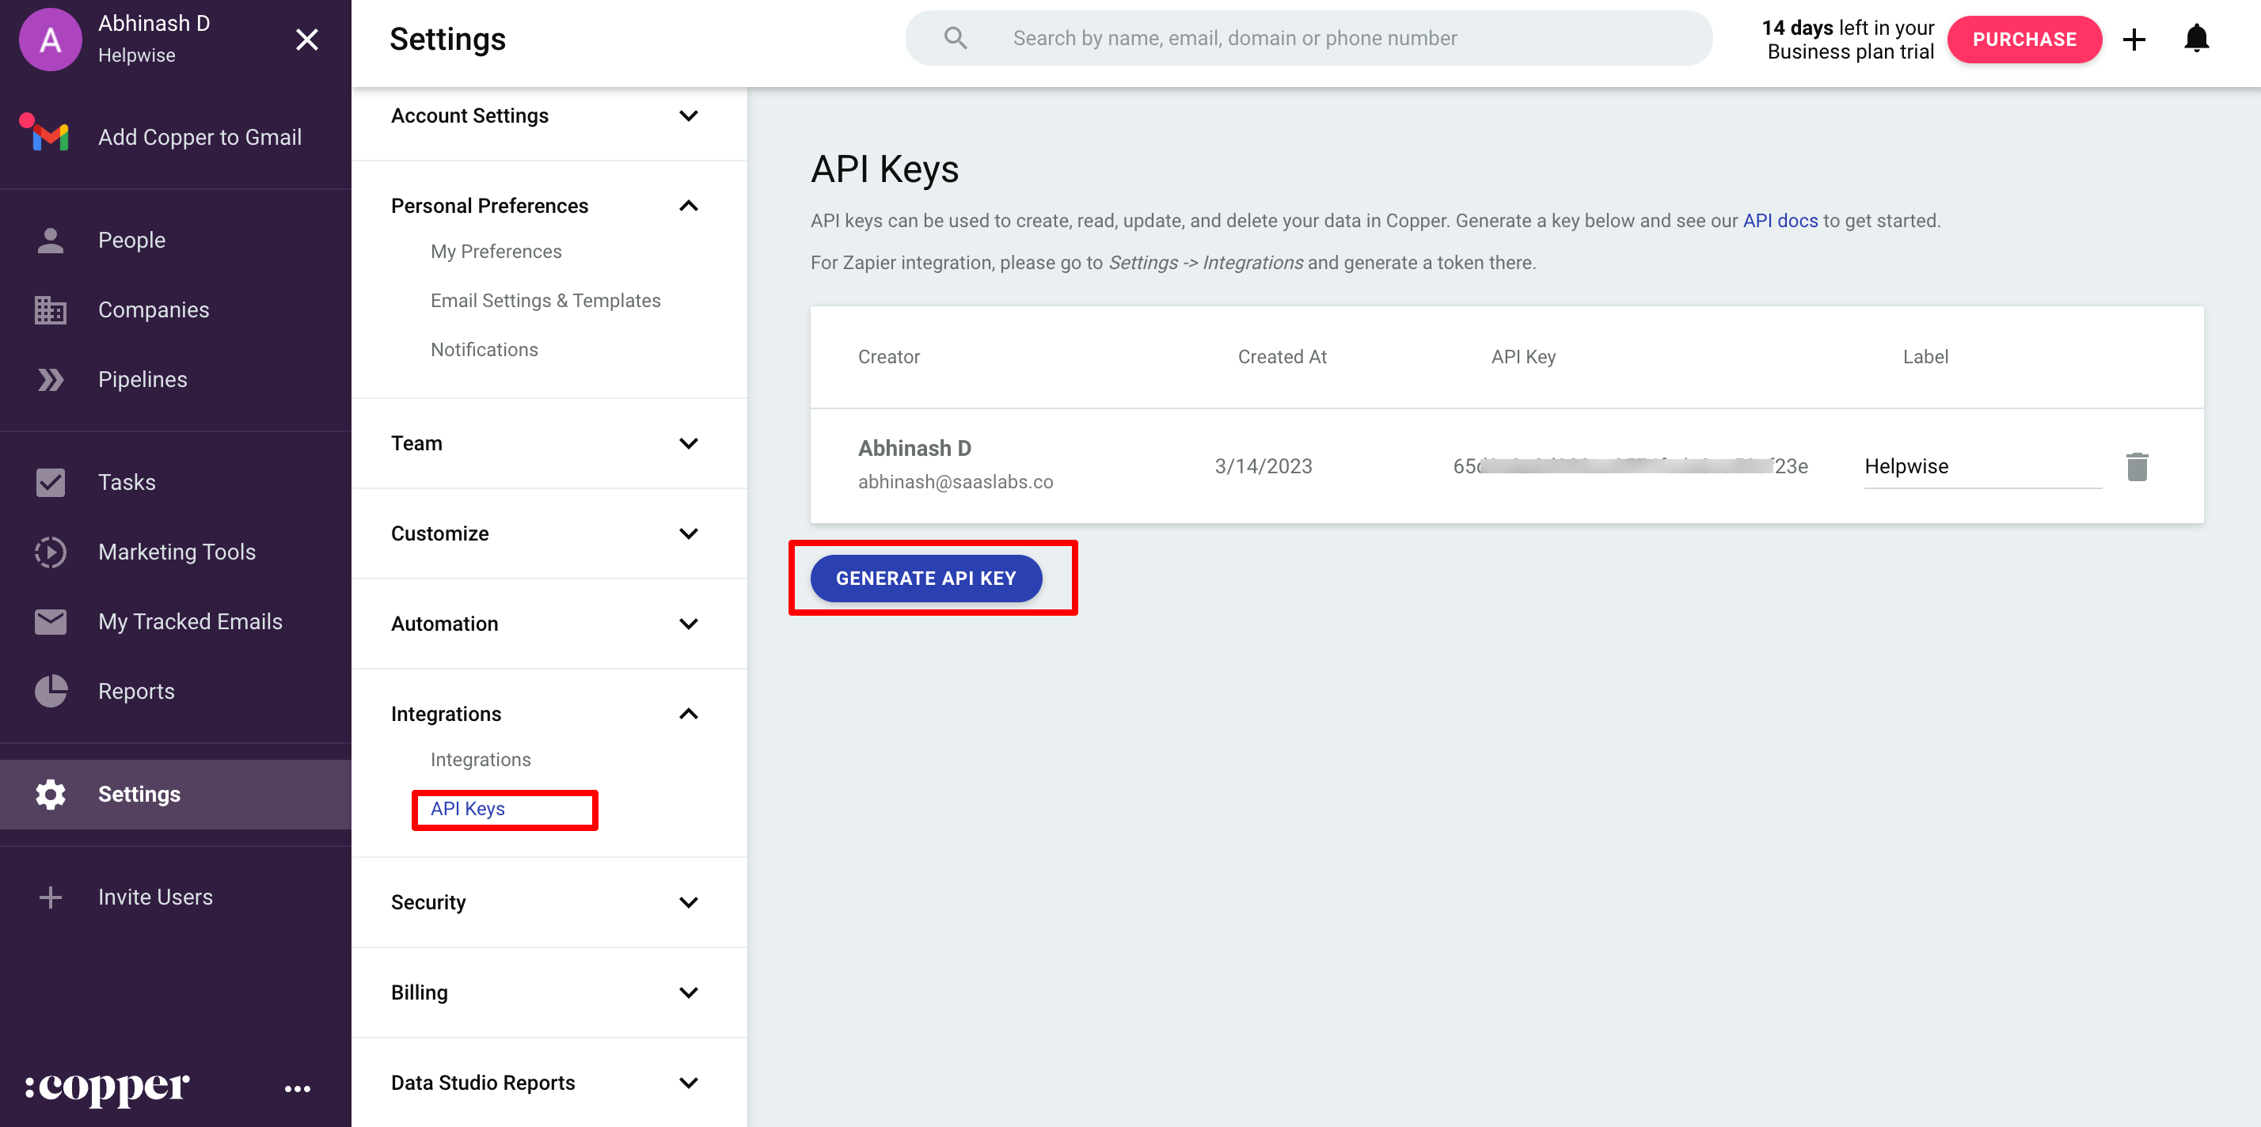The image size is (2261, 1127).
Task: Close the sidebar with the X icon
Action: point(306,40)
